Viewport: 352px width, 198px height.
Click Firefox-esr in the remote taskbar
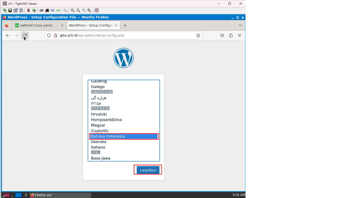point(43,195)
